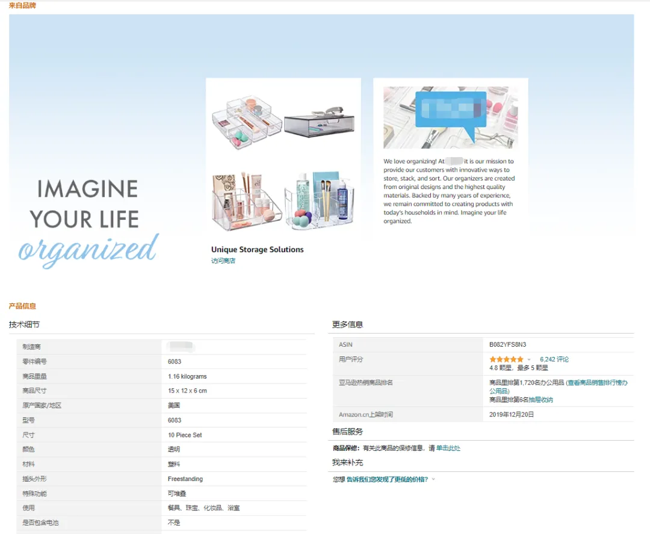Click the 售后服务 heading
650x534 pixels.
coord(347,432)
